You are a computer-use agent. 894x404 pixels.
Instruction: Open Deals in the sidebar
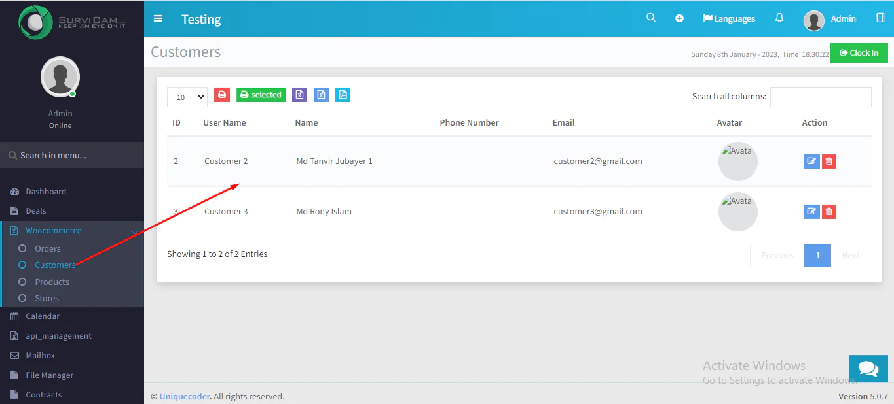(x=36, y=211)
